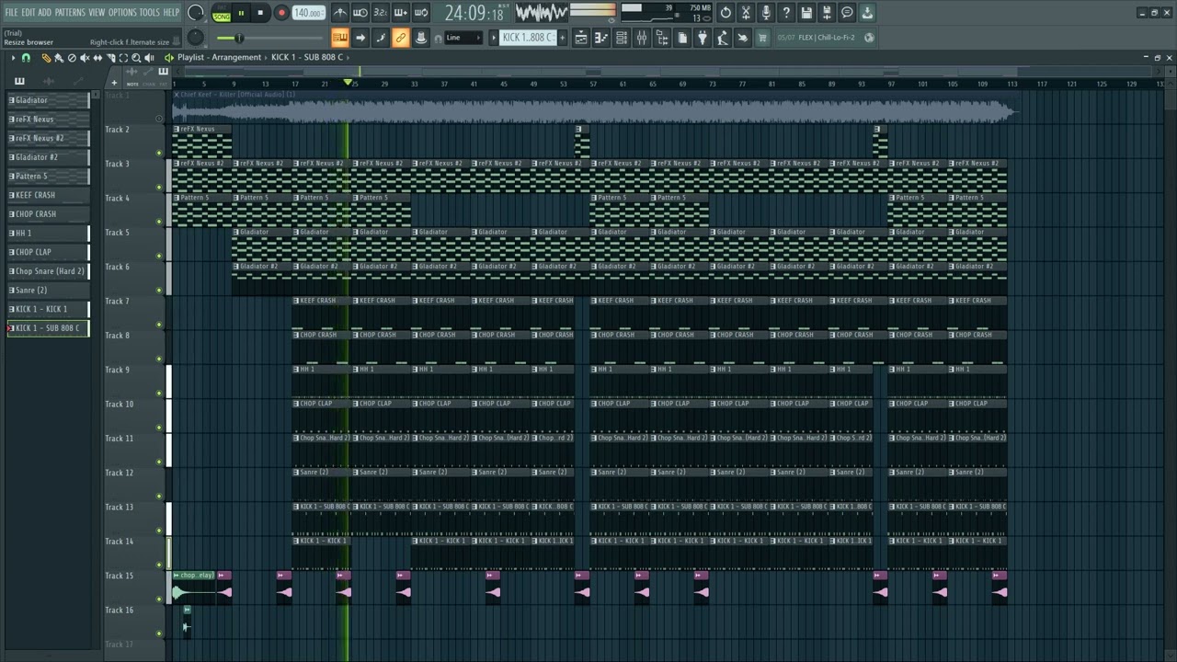Pause playback with pause button
1177x662 pixels.
click(241, 13)
